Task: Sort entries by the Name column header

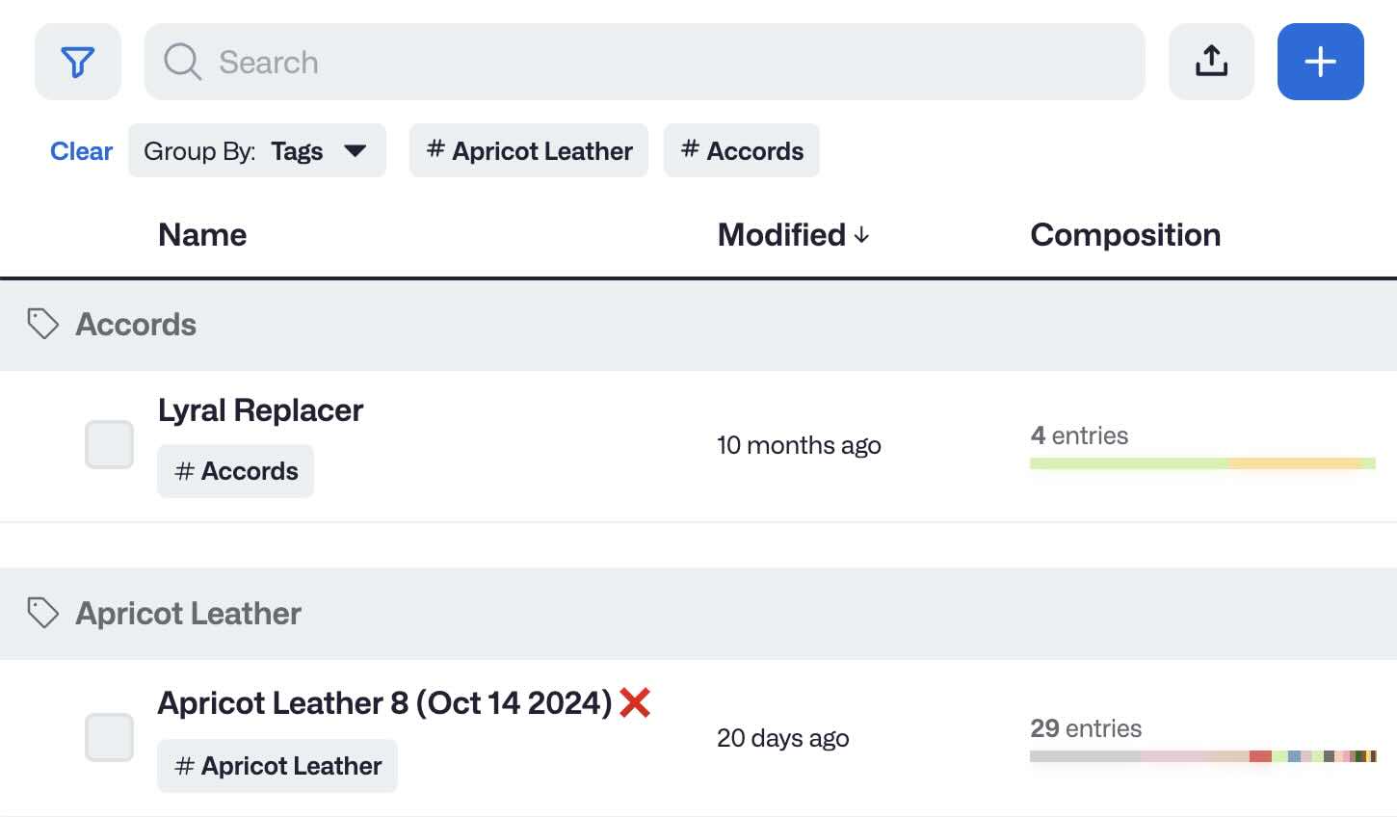Action: [x=202, y=234]
